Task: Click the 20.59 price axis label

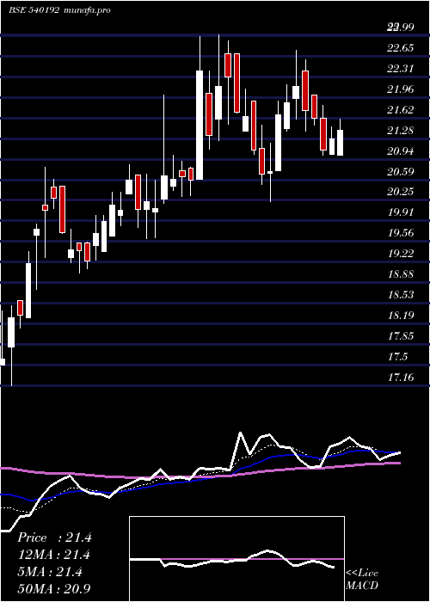Action: pos(401,171)
